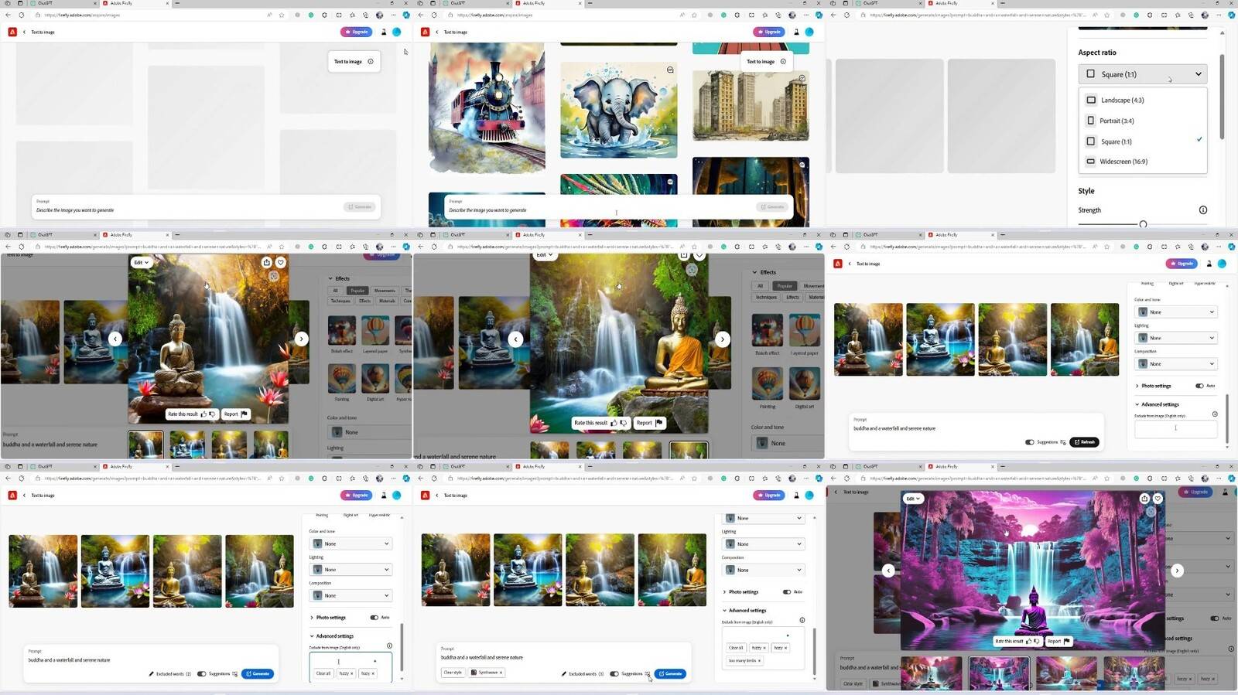
Task: Toggle Suggestions next to the Refresh button
Action: tap(1030, 442)
